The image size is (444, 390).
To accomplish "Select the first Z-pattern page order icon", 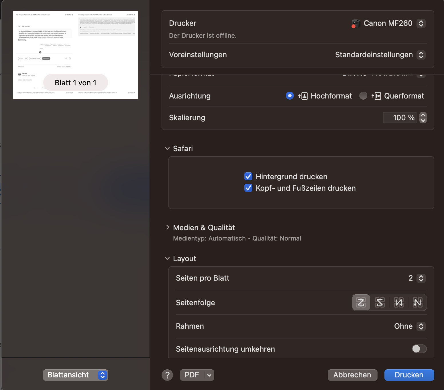I will (361, 302).
